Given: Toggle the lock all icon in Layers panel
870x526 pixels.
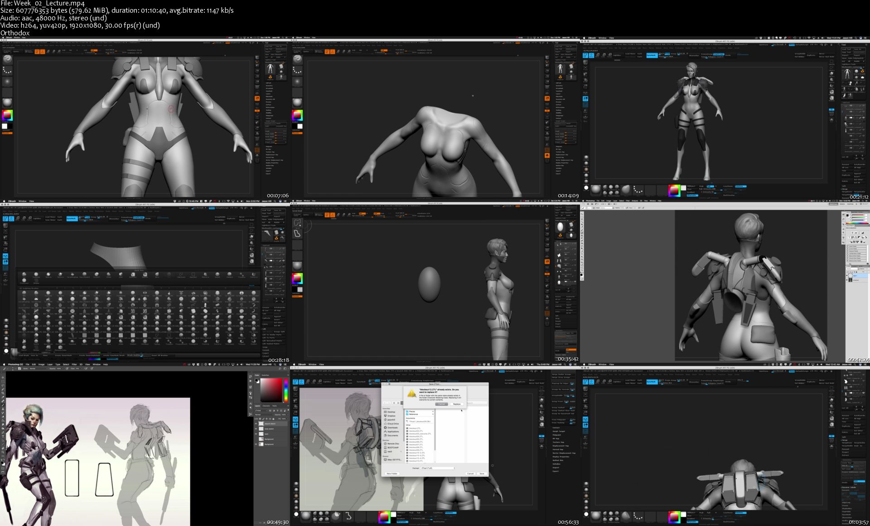Looking at the screenshot, I should [273, 419].
